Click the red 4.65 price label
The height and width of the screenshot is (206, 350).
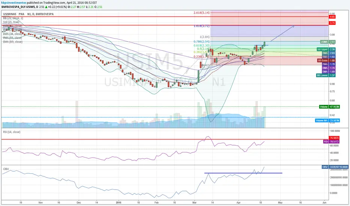pos(332,17)
